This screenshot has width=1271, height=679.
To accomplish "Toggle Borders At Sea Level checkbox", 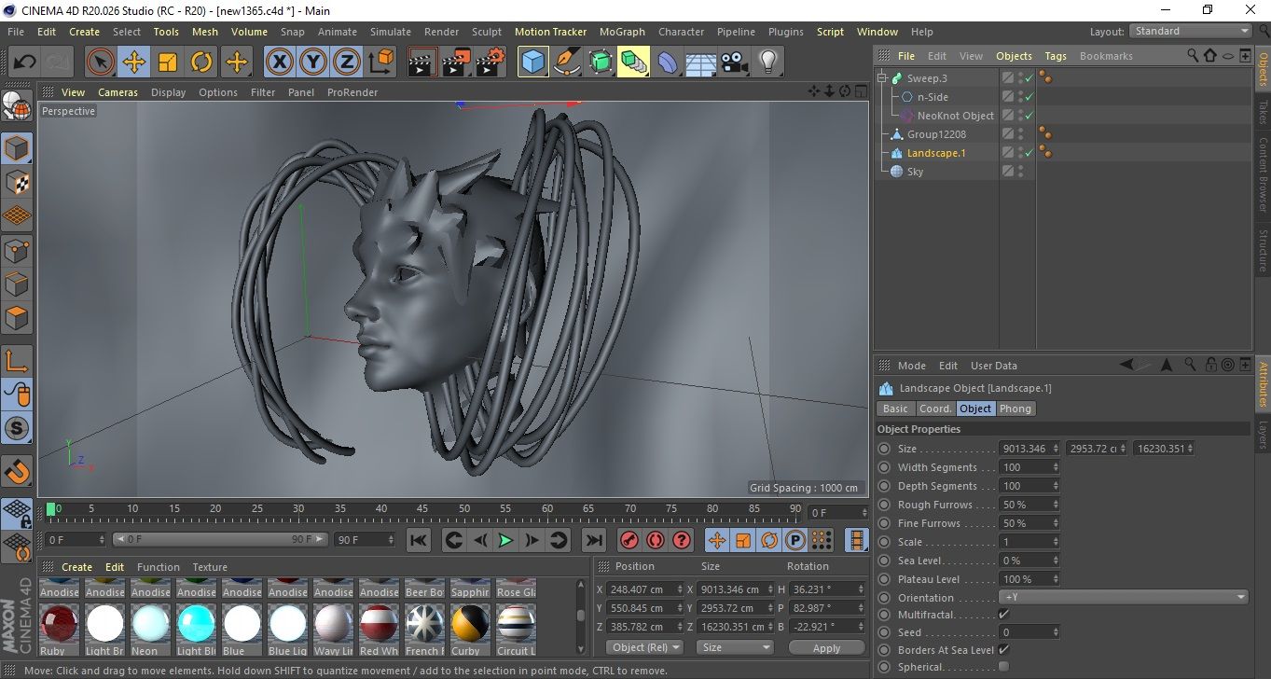I will (x=1003, y=650).
